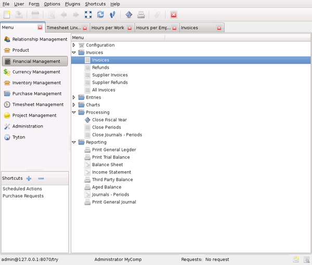Open the Purchase Requests shortcut
The height and width of the screenshot is (265, 312).
tap(23, 196)
